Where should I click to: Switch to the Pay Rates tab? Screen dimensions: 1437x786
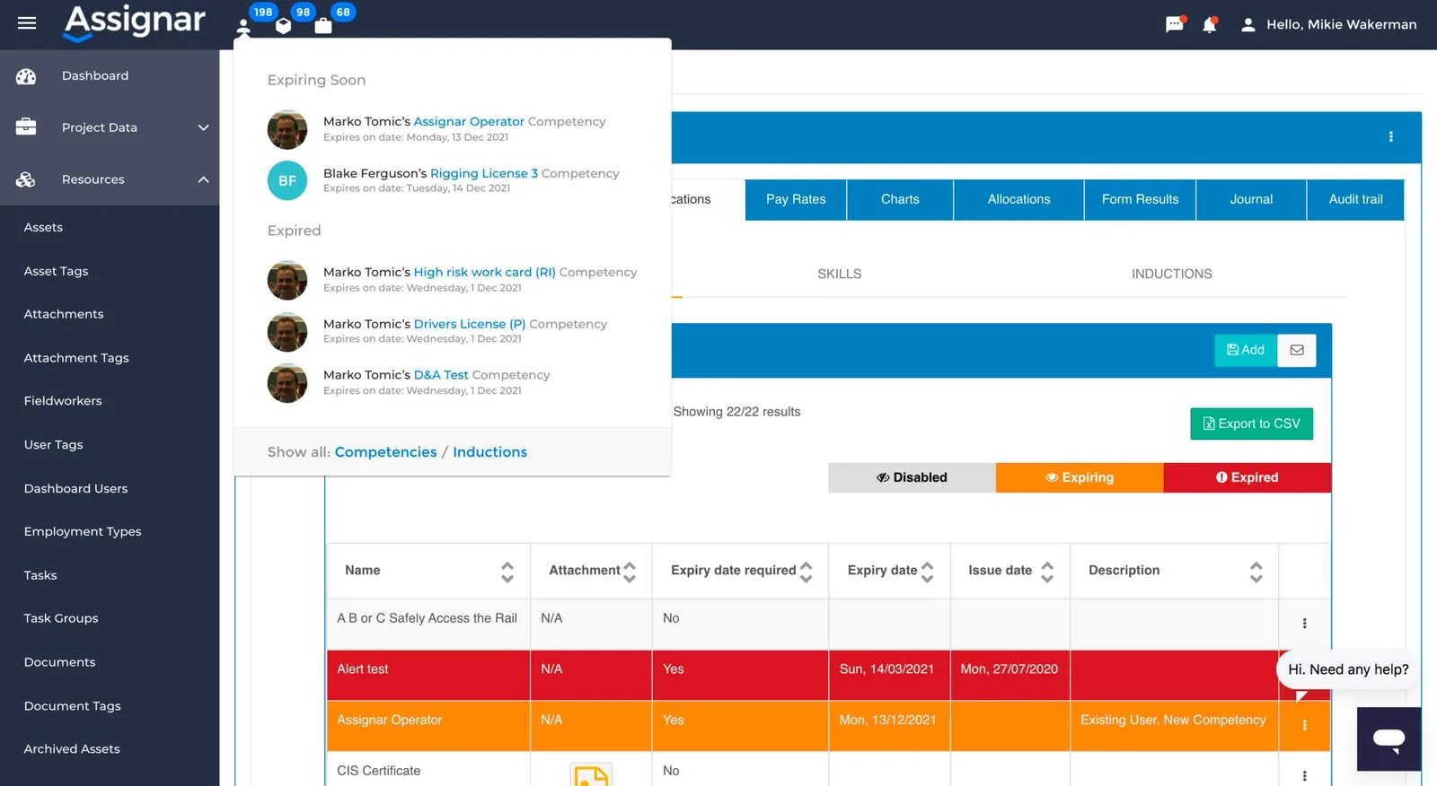796,199
